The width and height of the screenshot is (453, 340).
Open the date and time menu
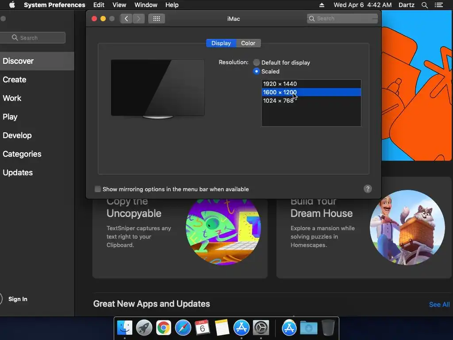click(363, 5)
